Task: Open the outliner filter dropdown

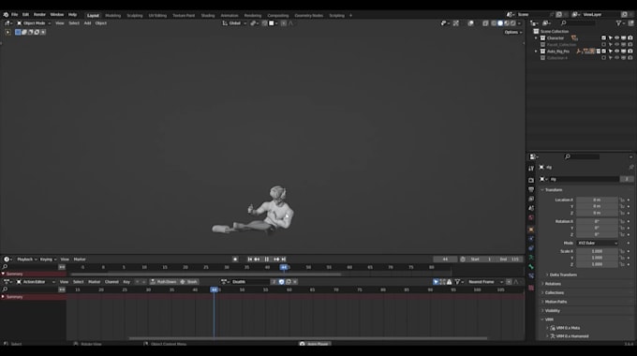Action: (x=620, y=23)
